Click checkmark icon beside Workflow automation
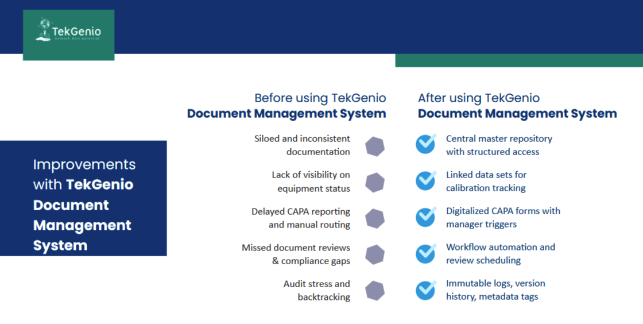Screen dimensions: 643x324 point(426,253)
